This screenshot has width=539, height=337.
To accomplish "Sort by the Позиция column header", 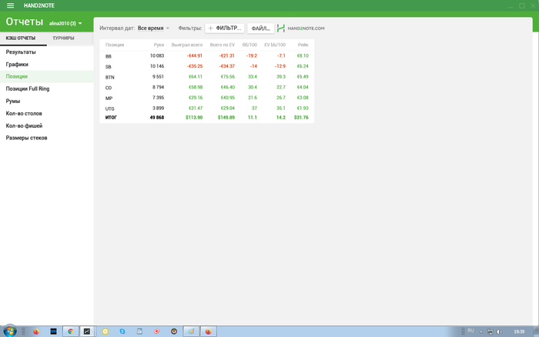I will tap(115, 45).
